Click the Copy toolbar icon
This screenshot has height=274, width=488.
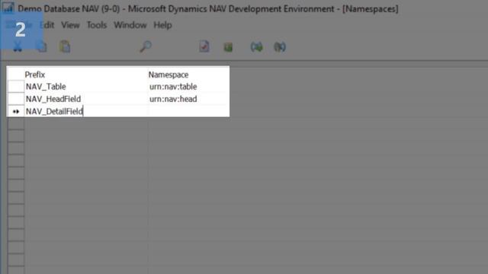coord(41,47)
